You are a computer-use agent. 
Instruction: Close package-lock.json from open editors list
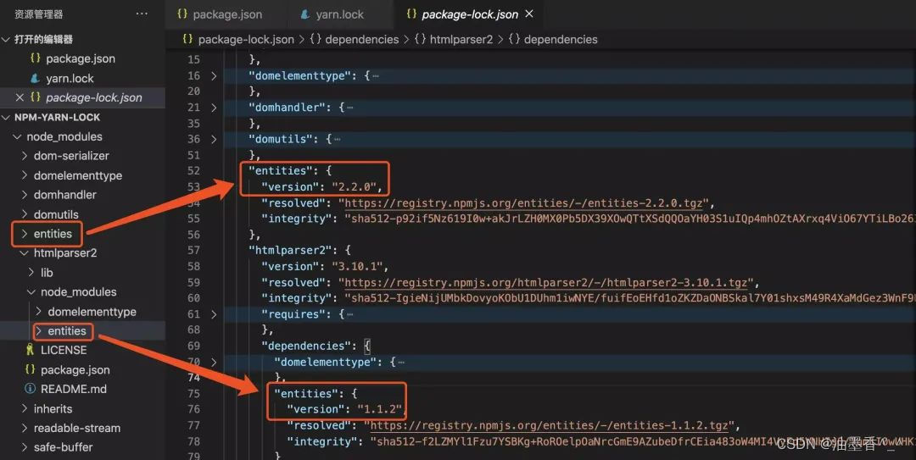[20, 97]
